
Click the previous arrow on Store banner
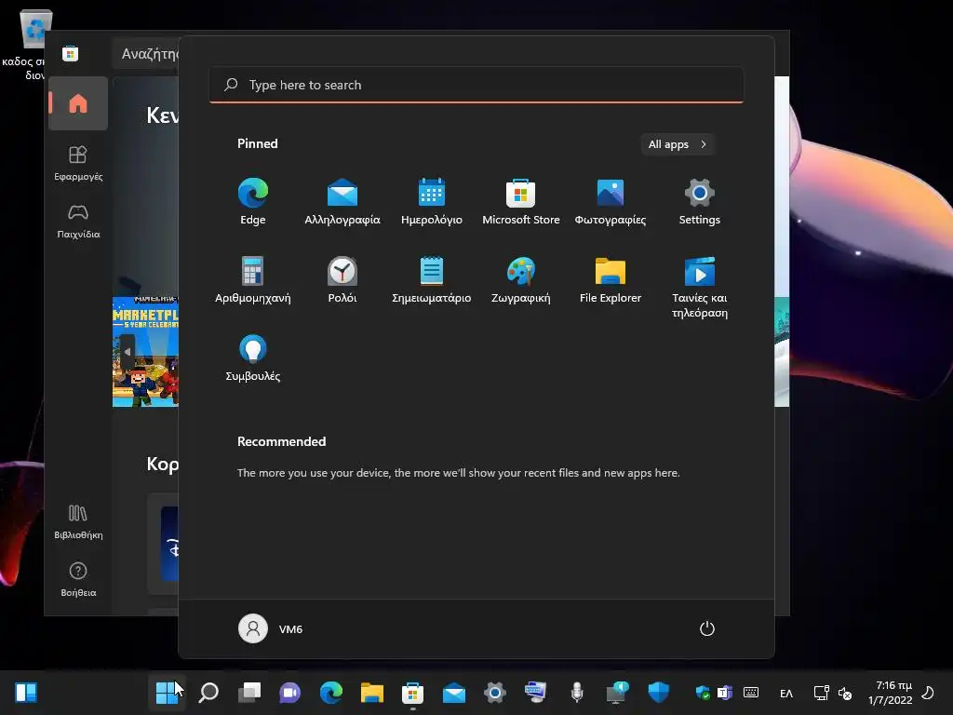[127, 351]
